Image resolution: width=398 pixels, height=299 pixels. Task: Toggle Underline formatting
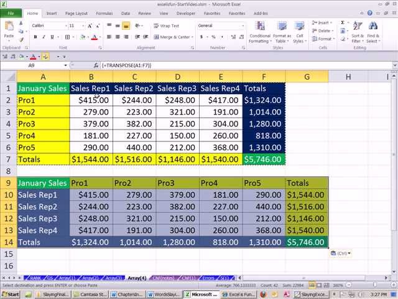[x=52, y=37]
